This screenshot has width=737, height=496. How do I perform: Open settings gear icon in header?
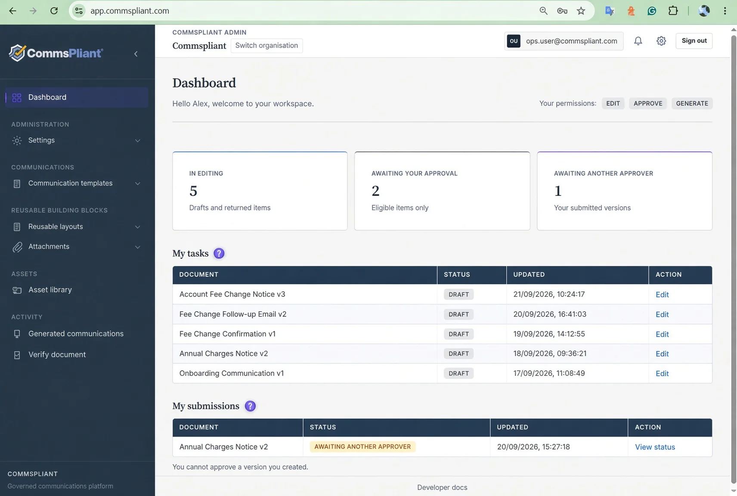tap(661, 41)
